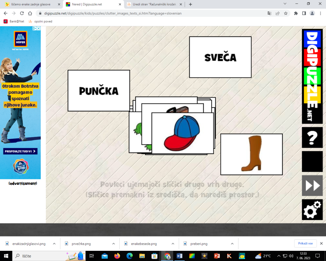Select the PUNČKA word card
Screen dimensions: 326x261
[98, 91]
